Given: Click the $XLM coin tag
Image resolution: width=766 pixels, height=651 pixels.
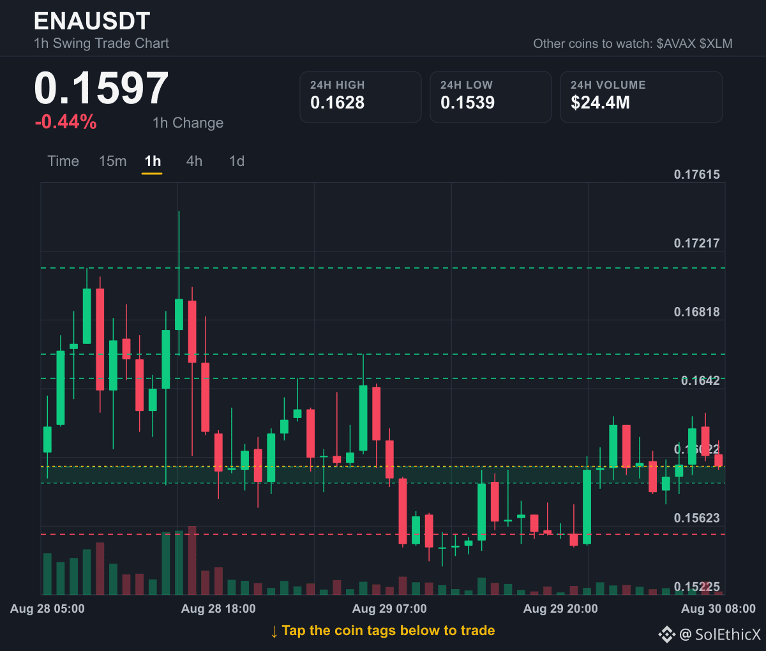Looking at the screenshot, I should pyautogui.click(x=716, y=43).
